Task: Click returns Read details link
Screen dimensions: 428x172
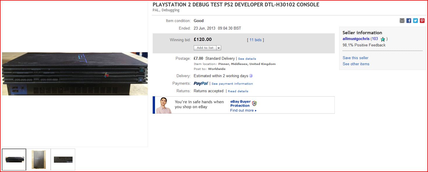Action: coord(238,91)
